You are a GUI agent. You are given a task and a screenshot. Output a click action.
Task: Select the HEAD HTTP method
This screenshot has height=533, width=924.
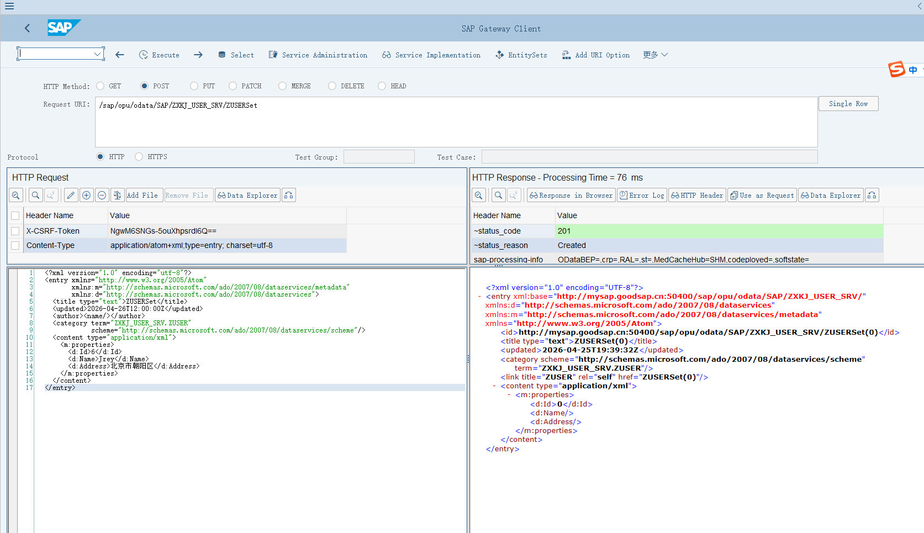(382, 86)
